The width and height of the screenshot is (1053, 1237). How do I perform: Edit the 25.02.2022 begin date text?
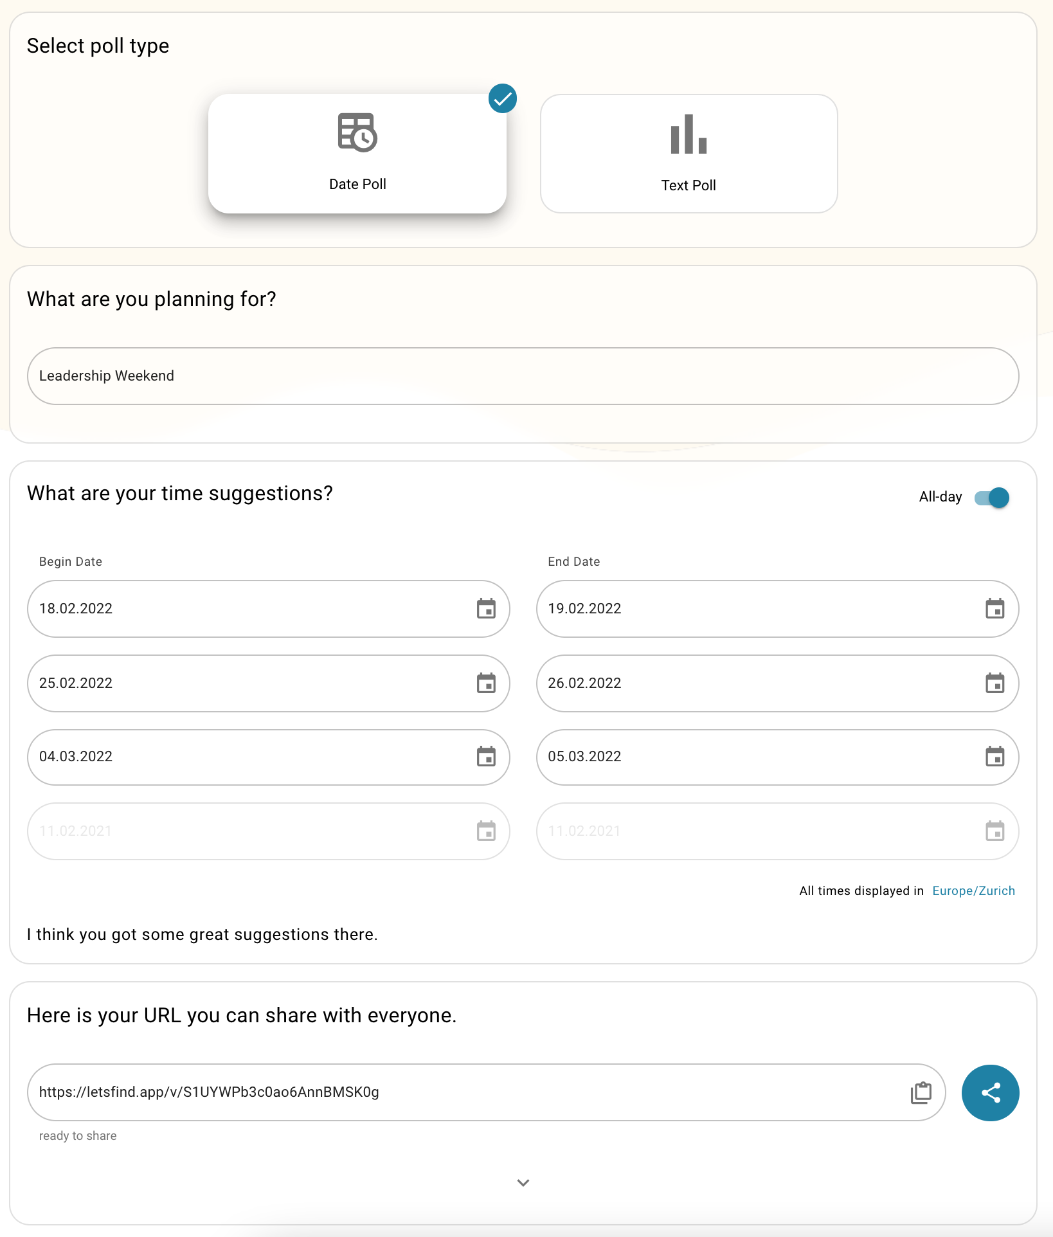[x=244, y=683]
